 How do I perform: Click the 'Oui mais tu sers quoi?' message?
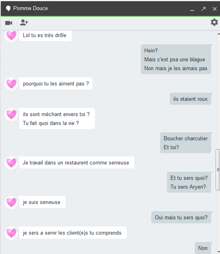tap(181, 217)
